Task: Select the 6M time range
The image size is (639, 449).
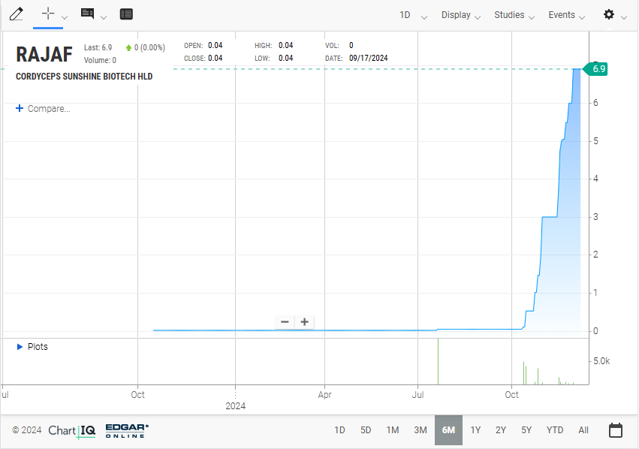Action: 448,430
